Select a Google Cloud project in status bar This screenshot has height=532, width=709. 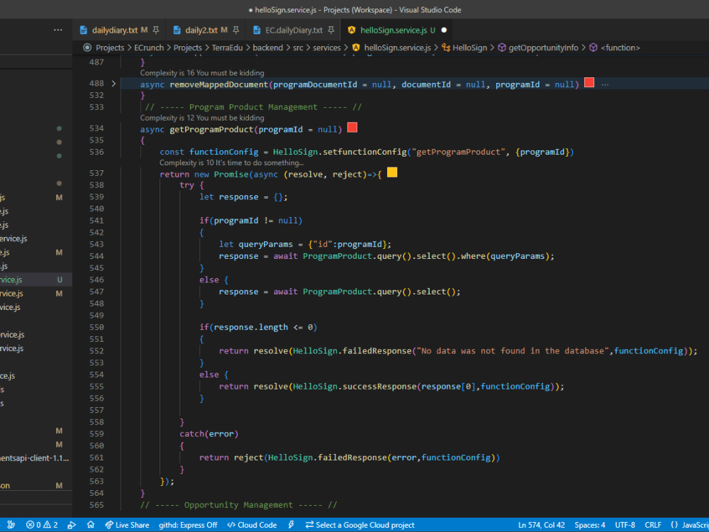pyautogui.click(x=359, y=525)
